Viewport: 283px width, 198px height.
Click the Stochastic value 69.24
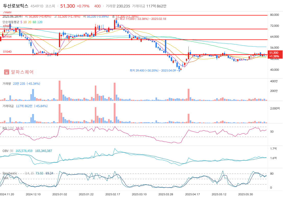(x=49, y=173)
